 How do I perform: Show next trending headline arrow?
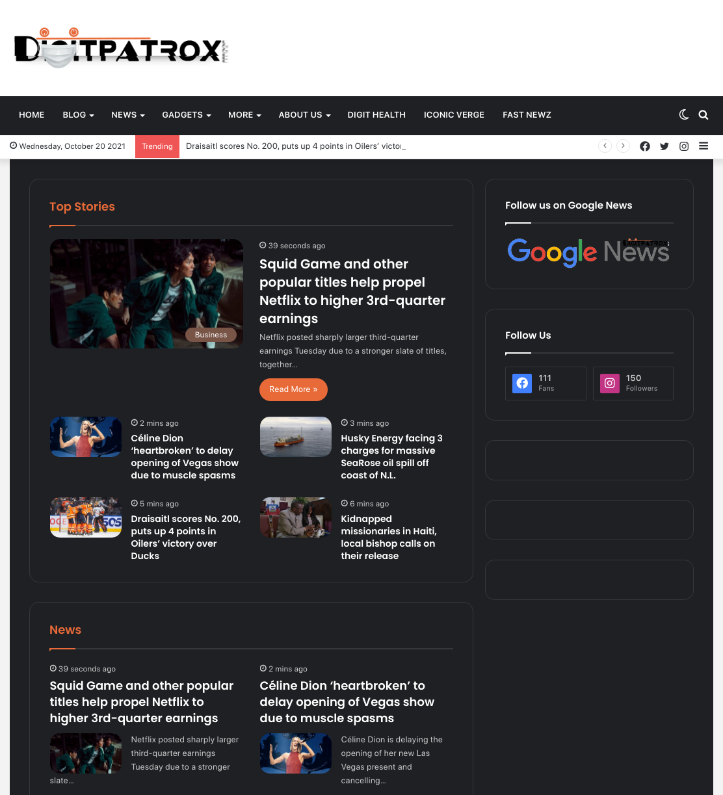(x=623, y=146)
